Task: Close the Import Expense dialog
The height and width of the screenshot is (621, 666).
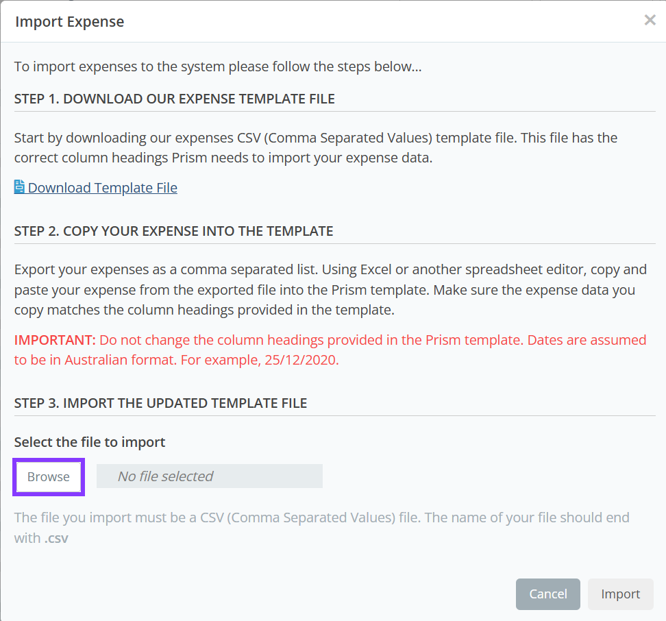Action: tap(650, 21)
